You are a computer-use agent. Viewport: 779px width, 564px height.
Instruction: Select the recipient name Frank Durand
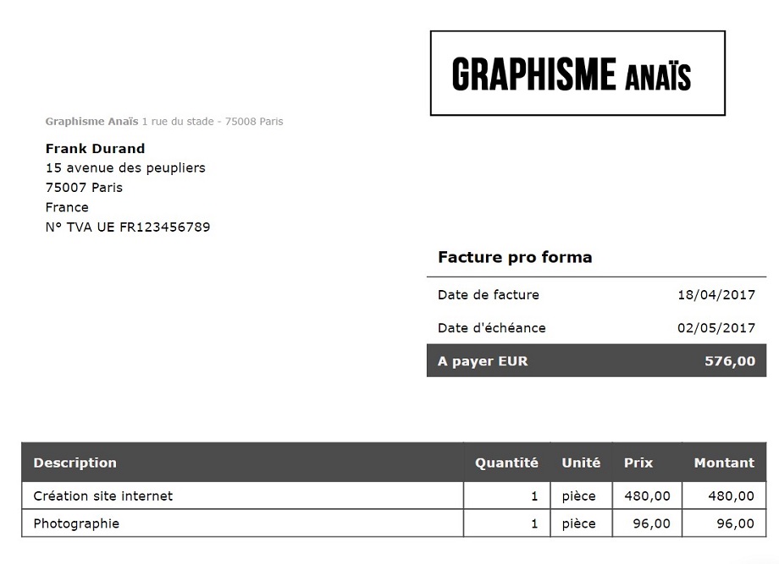pos(95,149)
